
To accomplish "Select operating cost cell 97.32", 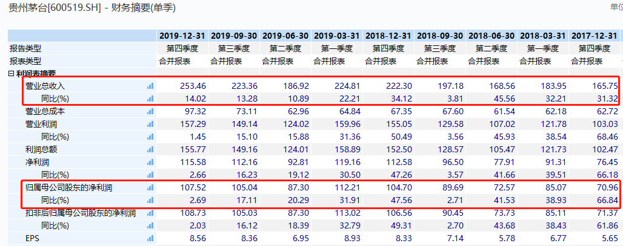I will (196, 111).
